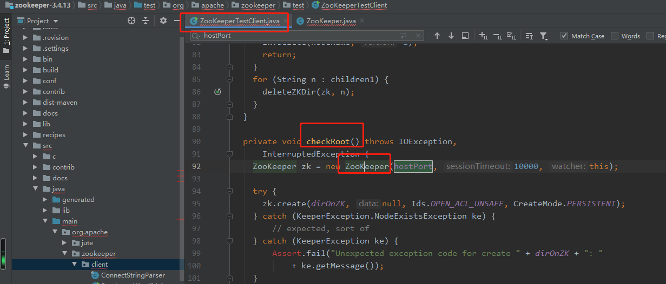Click highlighted hostPort on line 92
The image size is (666, 284).
pyautogui.click(x=412, y=166)
